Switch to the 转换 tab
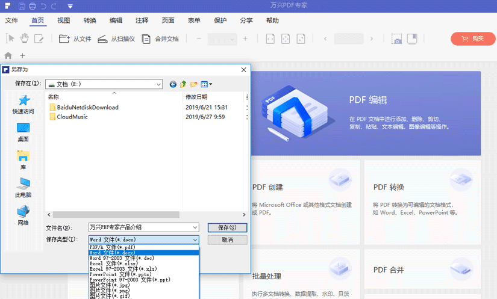The width and height of the screenshot is (497, 299). point(90,20)
